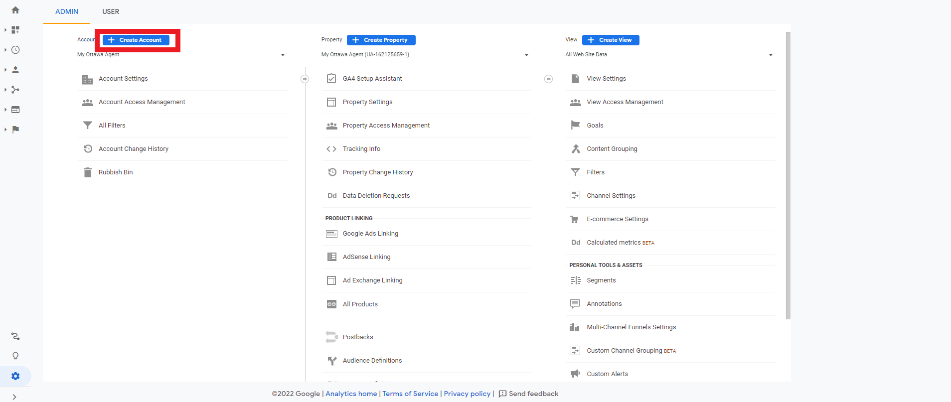
Task: Click the Admin gear icon
Action: [x=15, y=376]
